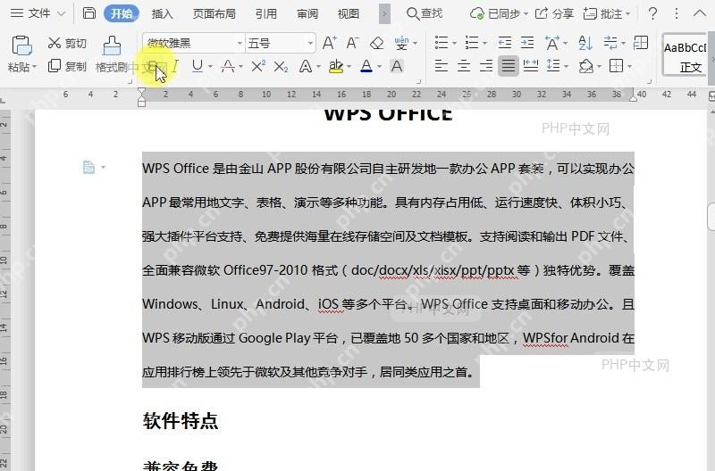The height and width of the screenshot is (471, 715).
Task: Open the Chinese layout A tool
Action: tap(552, 43)
